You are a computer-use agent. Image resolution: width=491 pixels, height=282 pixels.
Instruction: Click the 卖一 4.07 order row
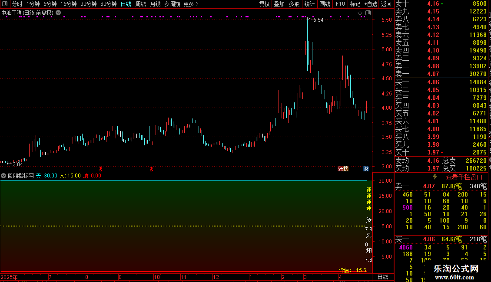441,74
